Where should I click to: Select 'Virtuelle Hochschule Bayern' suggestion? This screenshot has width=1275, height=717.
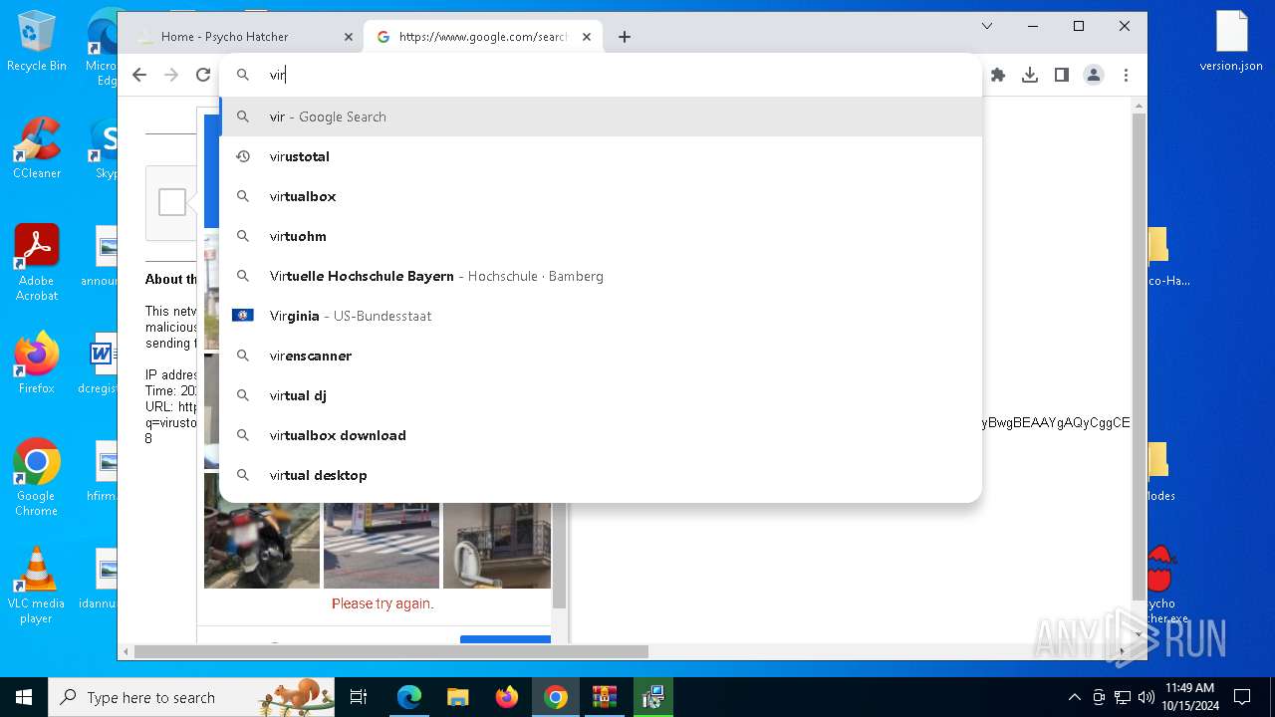pos(601,276)
